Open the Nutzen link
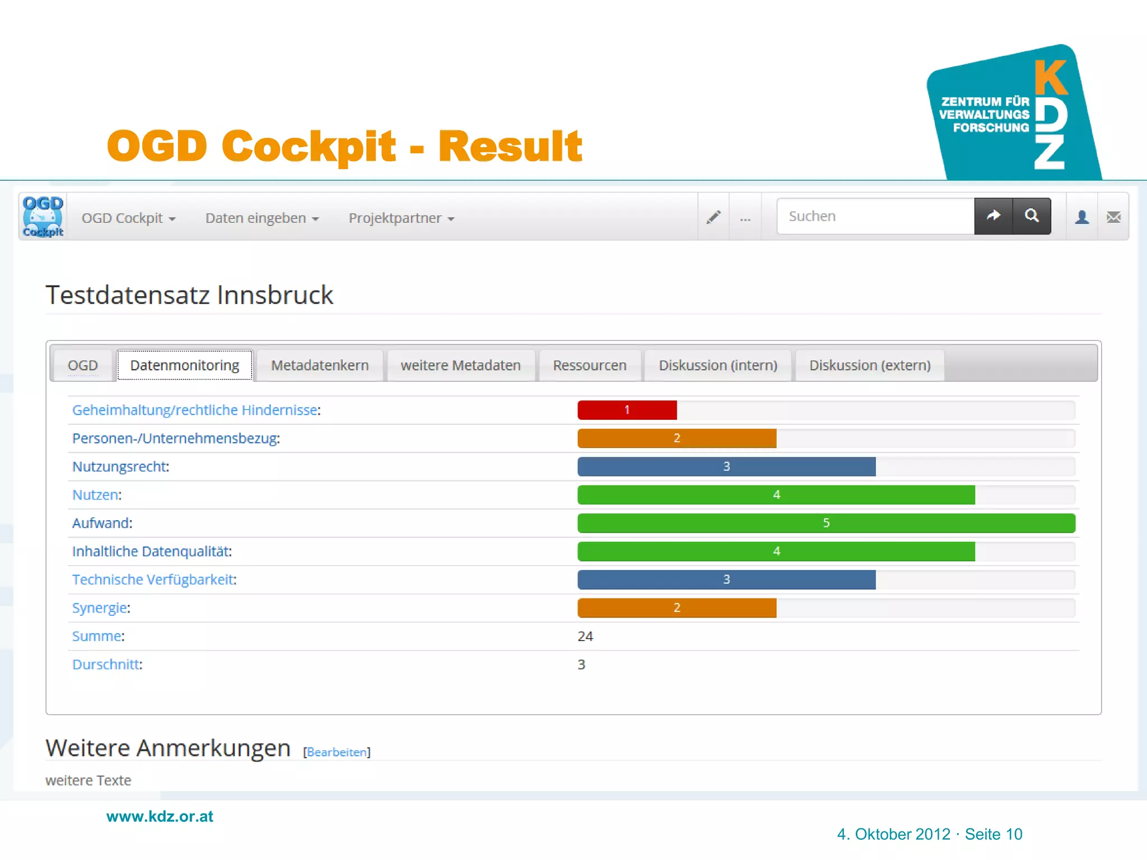The height and width of the screenshot is (860, 1147). (x=95, y=495)
